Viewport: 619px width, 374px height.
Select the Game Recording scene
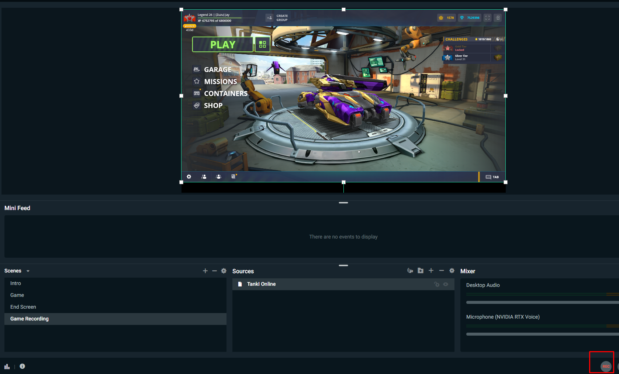click(x=115, y=319)
